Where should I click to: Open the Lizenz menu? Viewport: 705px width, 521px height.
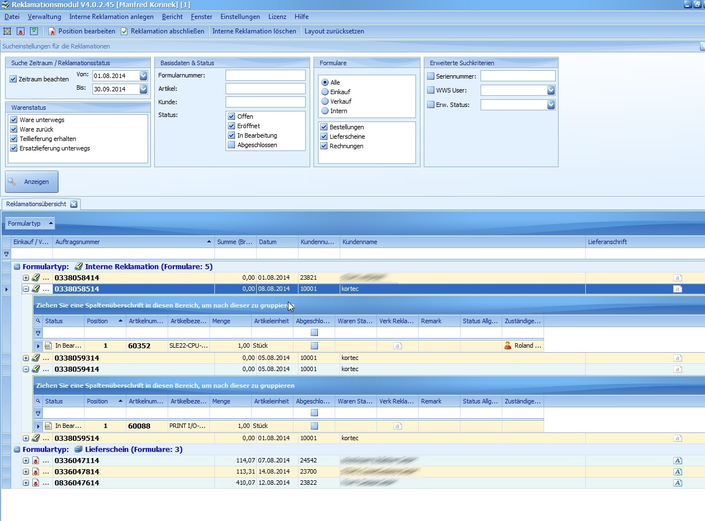point(277,17)
